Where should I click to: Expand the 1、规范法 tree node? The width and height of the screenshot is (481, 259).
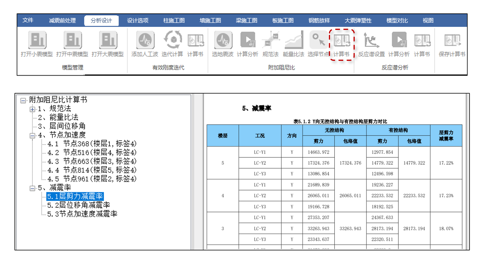32,109
